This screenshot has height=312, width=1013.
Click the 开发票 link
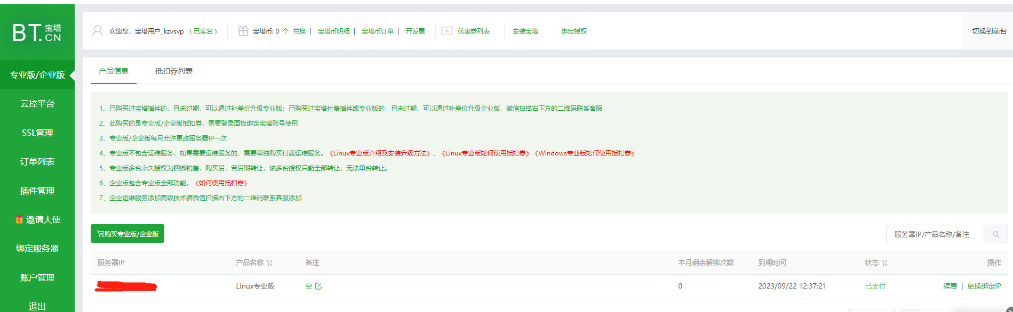415,31
